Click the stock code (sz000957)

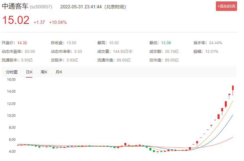[41, 7]
